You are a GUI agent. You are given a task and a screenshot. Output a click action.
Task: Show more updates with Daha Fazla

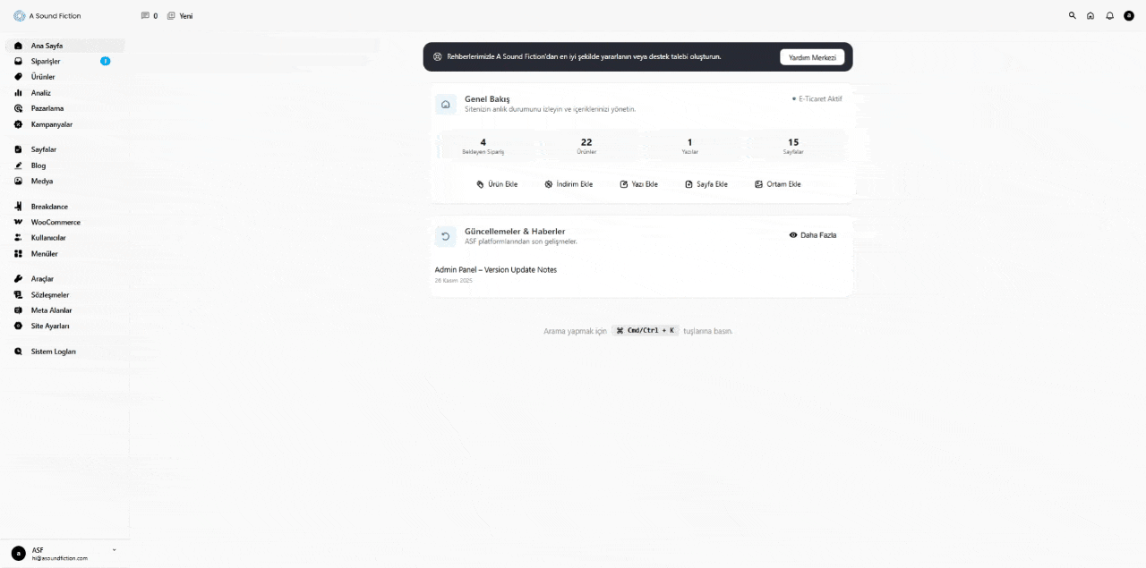(813, 235)
